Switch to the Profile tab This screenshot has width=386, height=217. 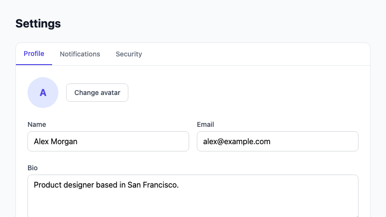click(x=34, y=54)
